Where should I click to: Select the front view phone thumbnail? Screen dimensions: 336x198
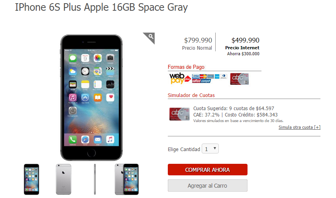point(31,179)
